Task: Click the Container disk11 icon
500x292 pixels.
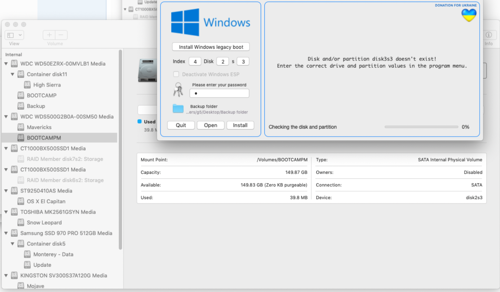Action: [21, 74]
